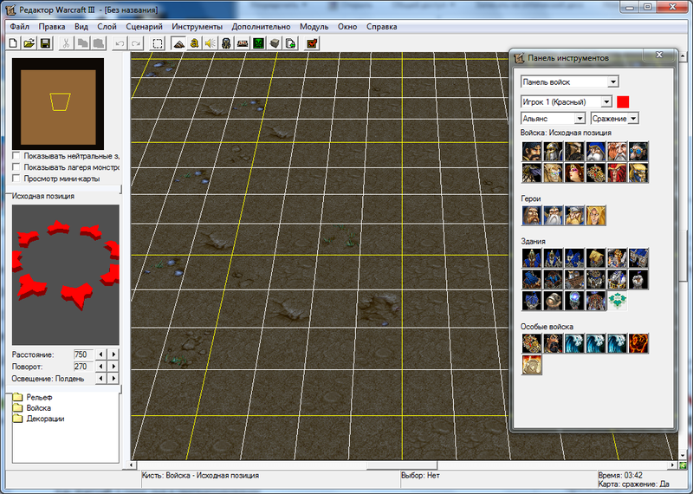Open the Sound editor

(210, 43)
